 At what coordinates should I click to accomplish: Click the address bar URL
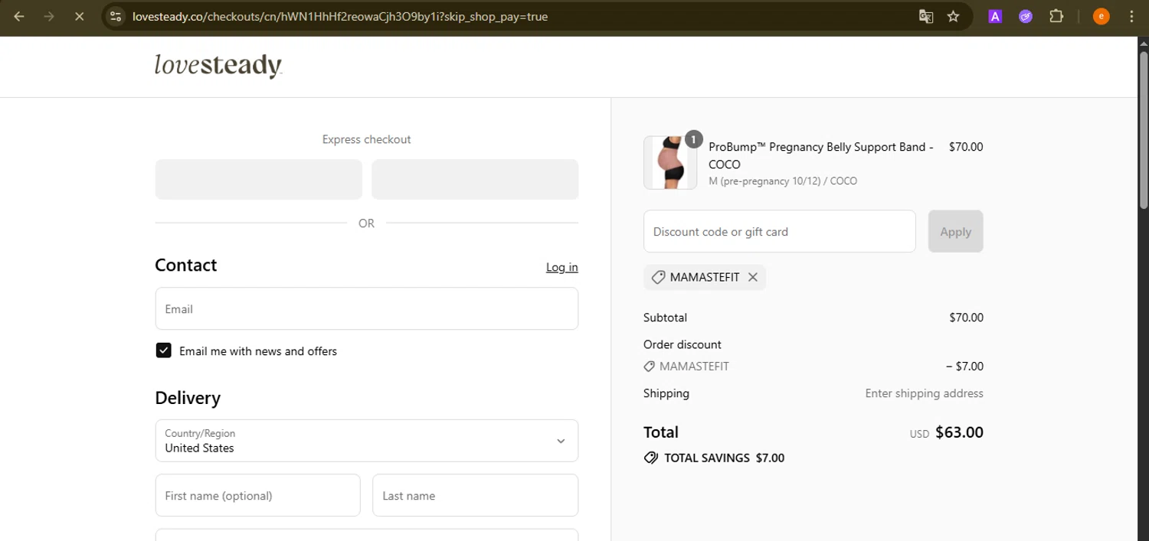click(x=340, y=16)
